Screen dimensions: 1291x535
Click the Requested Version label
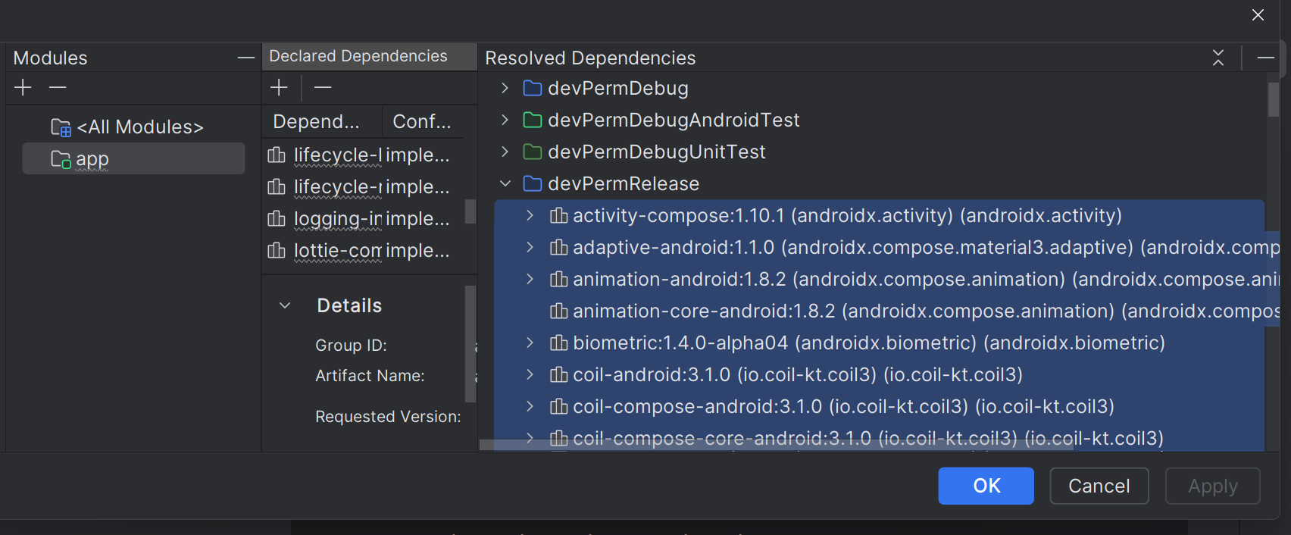coord(388,417)
